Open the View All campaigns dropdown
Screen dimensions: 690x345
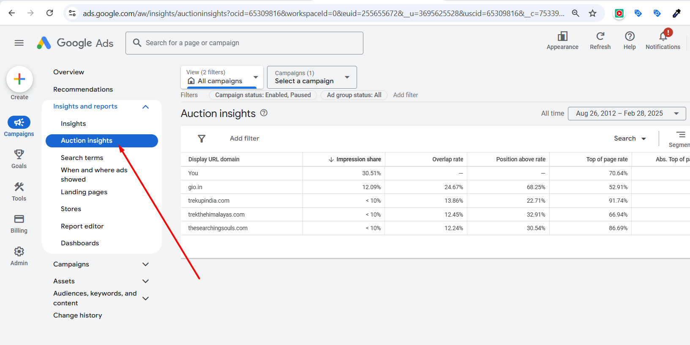(x=222, y=77)
